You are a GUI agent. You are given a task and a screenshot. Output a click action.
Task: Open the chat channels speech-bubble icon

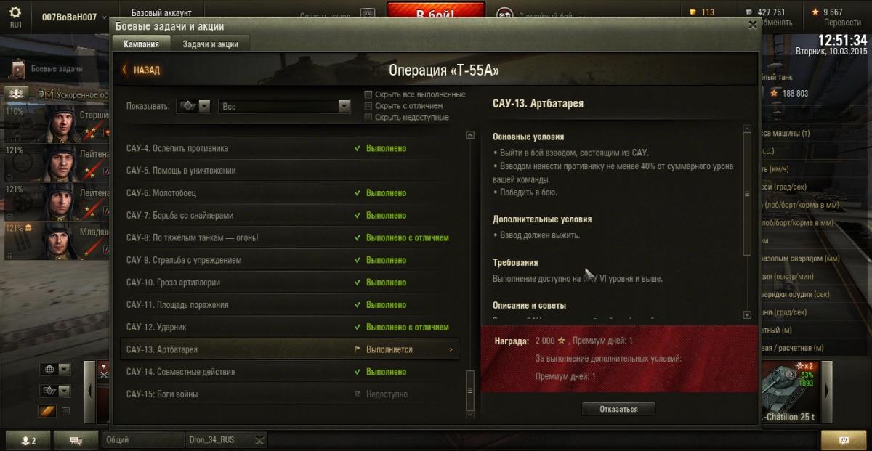(76, 440)
